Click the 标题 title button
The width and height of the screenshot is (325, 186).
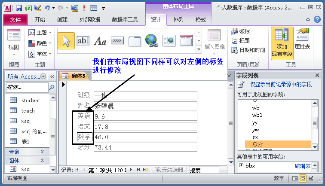coord(241,41)
